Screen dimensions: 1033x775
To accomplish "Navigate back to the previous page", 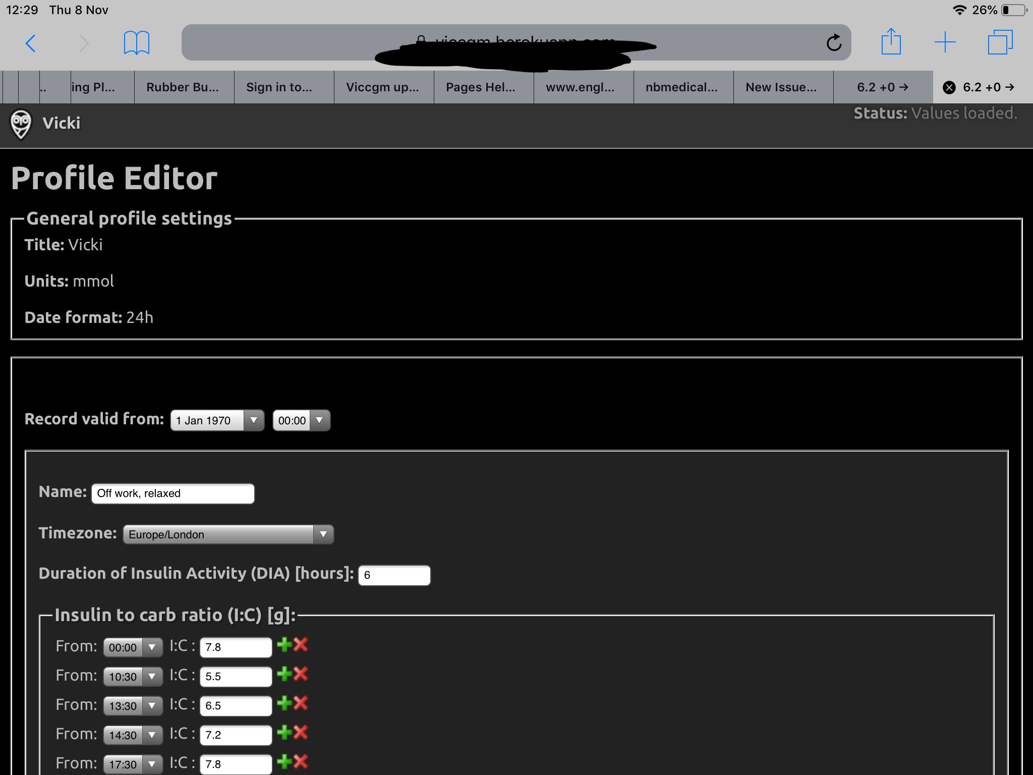I will (x=31, y=43).
